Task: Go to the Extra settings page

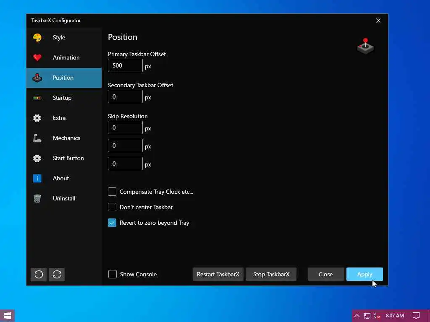Action: pyautogui.click(x=64, y=118)
